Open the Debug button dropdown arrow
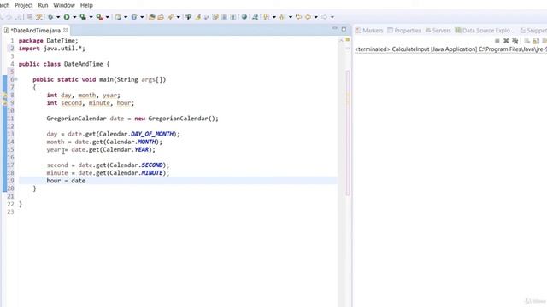The image size is (547, 307). 58,17
